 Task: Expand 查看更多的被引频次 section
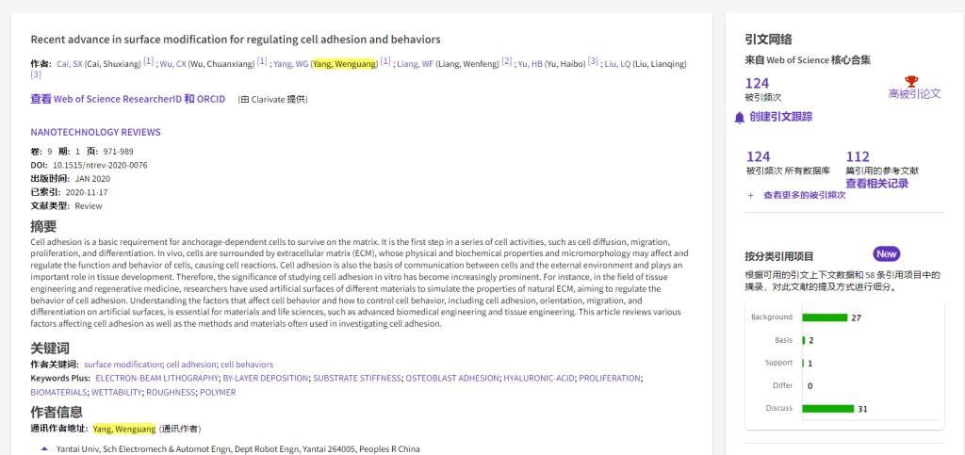tap(804, 195)
